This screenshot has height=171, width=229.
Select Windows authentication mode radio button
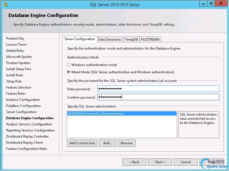point(69,65)
